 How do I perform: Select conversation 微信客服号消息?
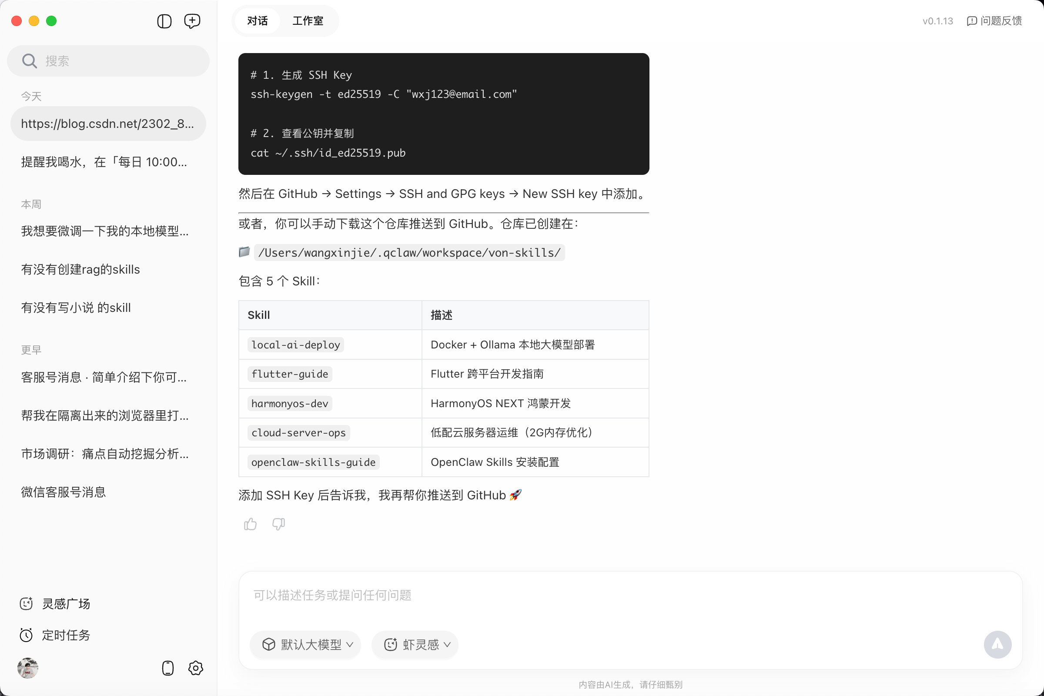point(64,492)
